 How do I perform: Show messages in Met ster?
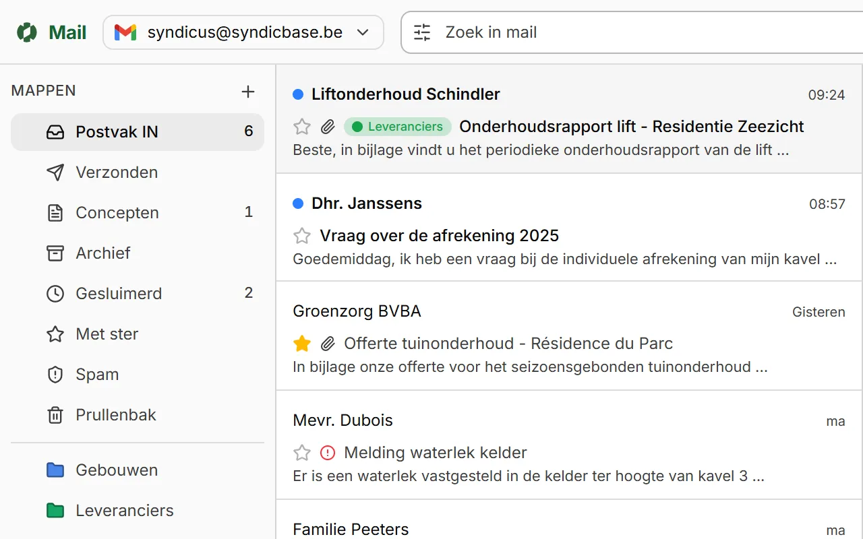pos(138,334)
